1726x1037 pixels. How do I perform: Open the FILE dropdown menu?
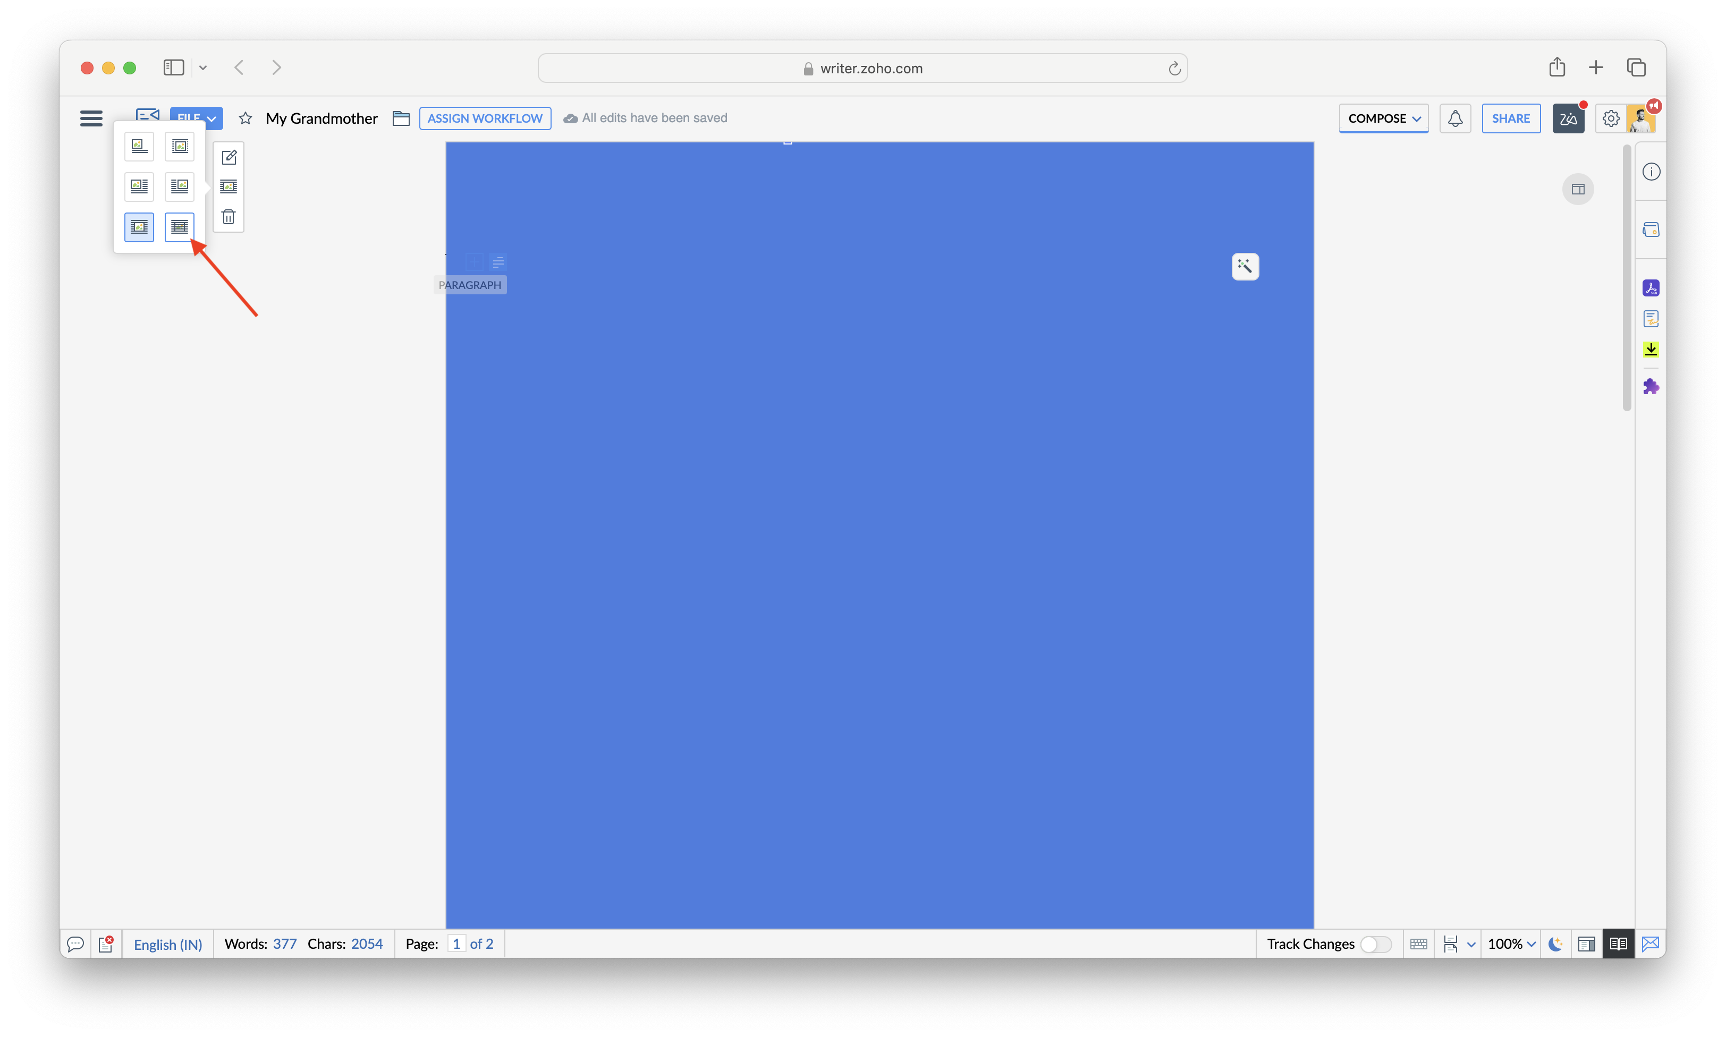197,118
